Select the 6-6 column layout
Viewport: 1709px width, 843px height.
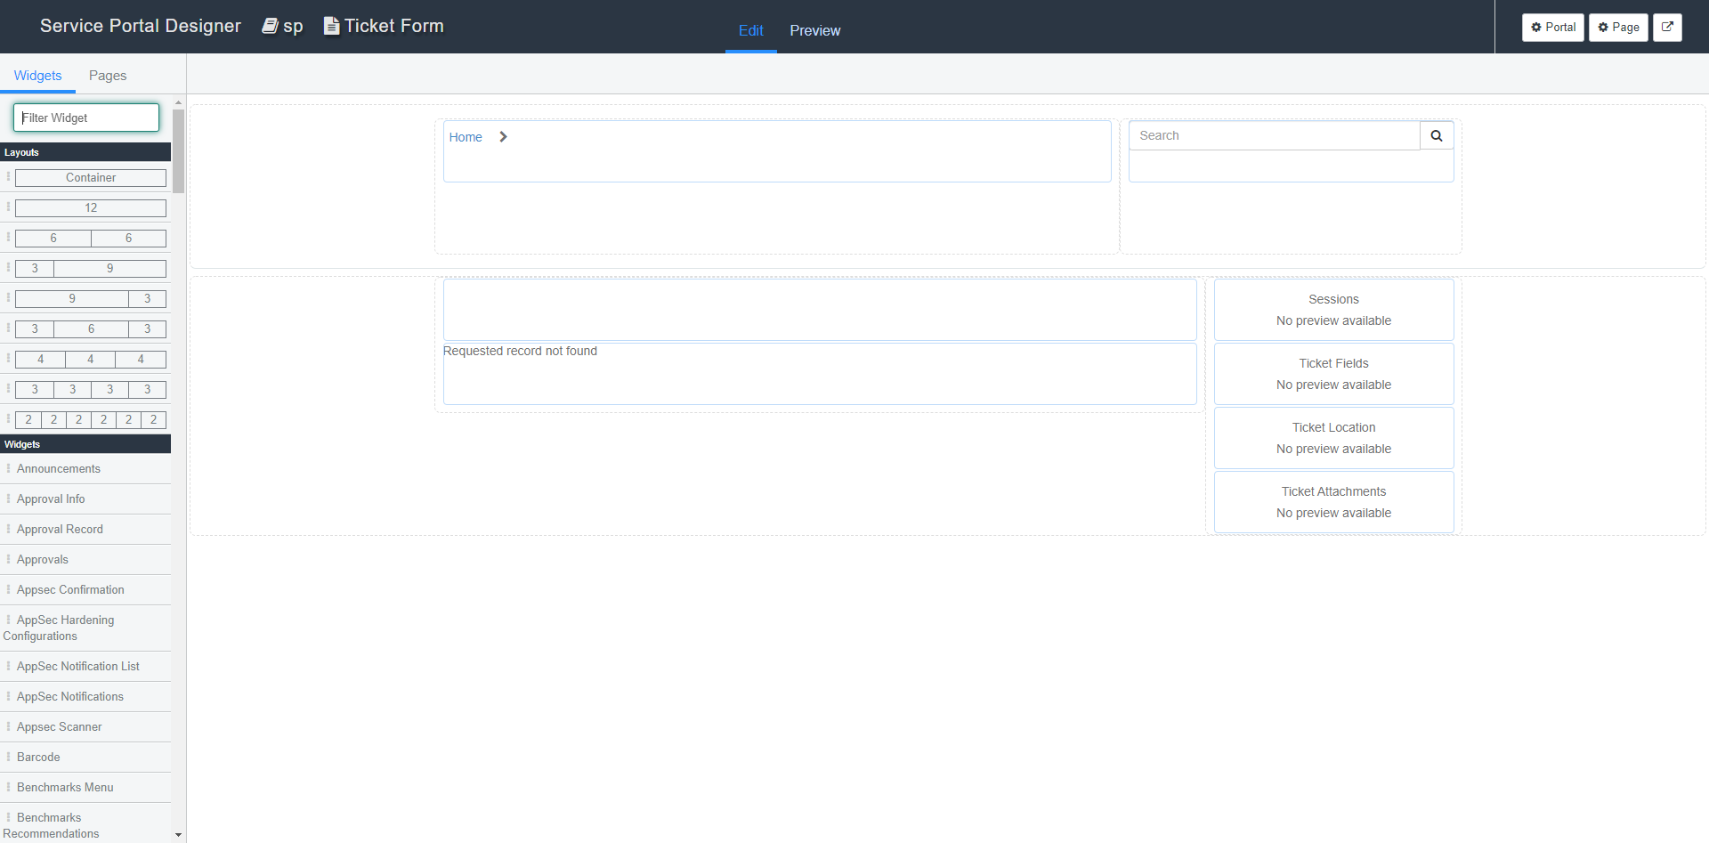(x=91, y=239)
